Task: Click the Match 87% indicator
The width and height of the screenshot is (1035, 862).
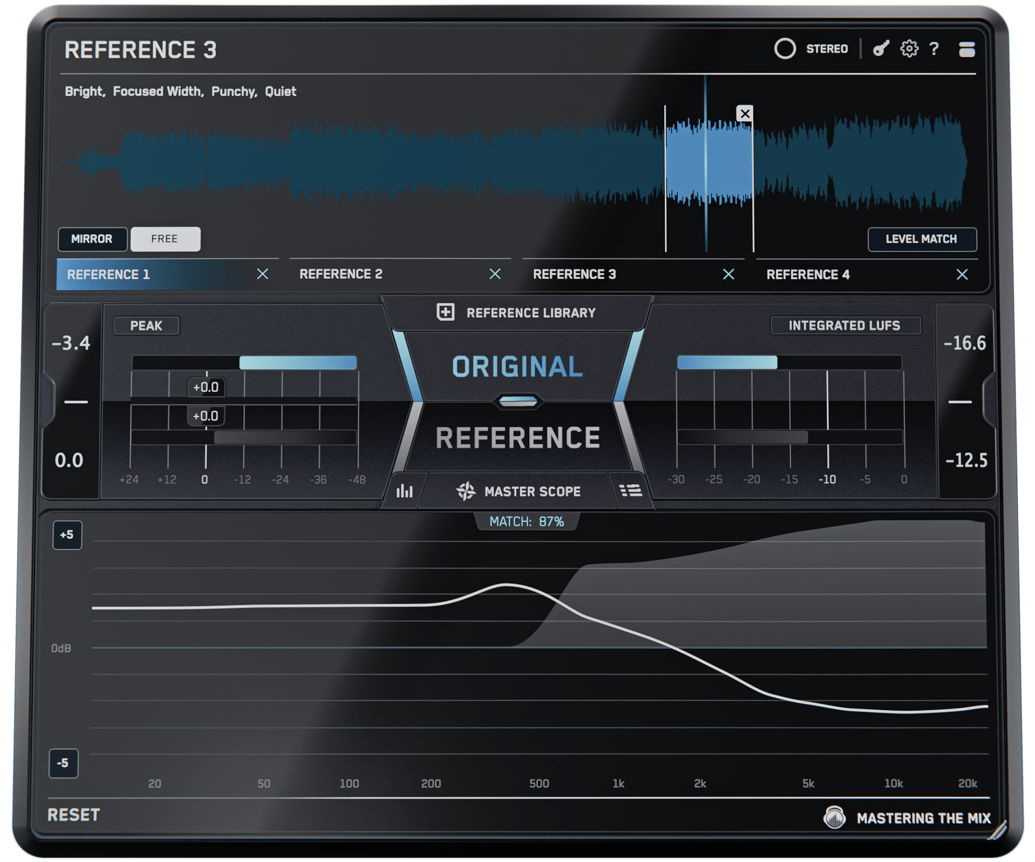Action: pos(526,521)
